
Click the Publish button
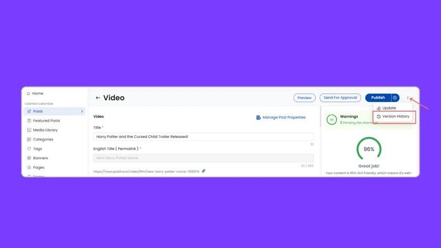(x=378, y=98)
